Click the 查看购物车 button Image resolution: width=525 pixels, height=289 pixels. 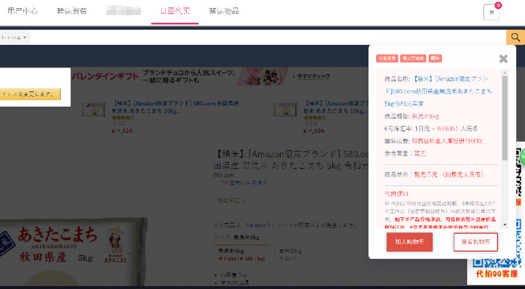click(x=476, y=242)
